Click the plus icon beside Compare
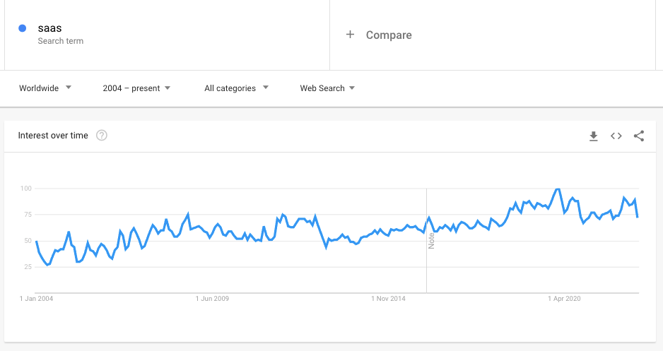The image size is (663, 351). click(x=350, y=35)
